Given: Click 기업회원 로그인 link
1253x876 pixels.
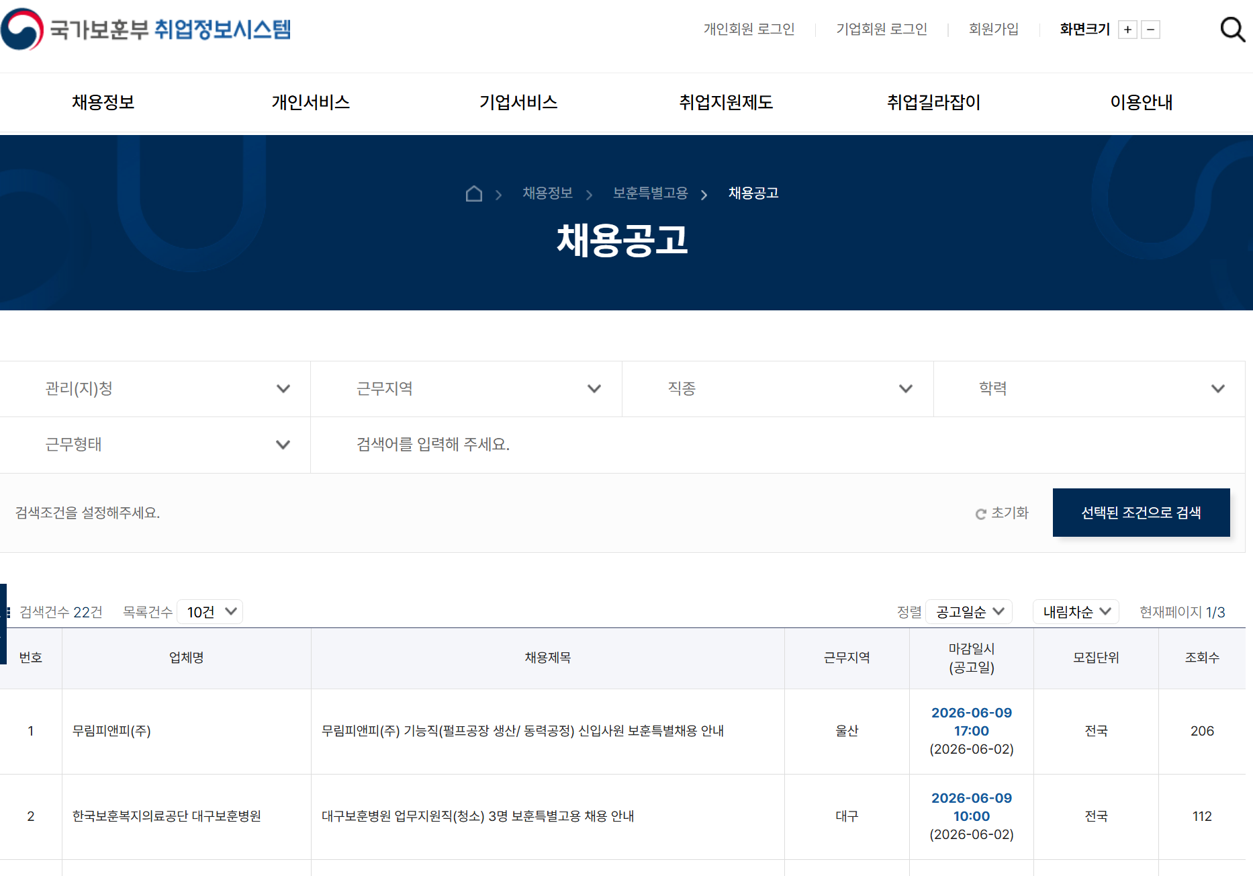Looking at the screenshot, I should point(882,30).
